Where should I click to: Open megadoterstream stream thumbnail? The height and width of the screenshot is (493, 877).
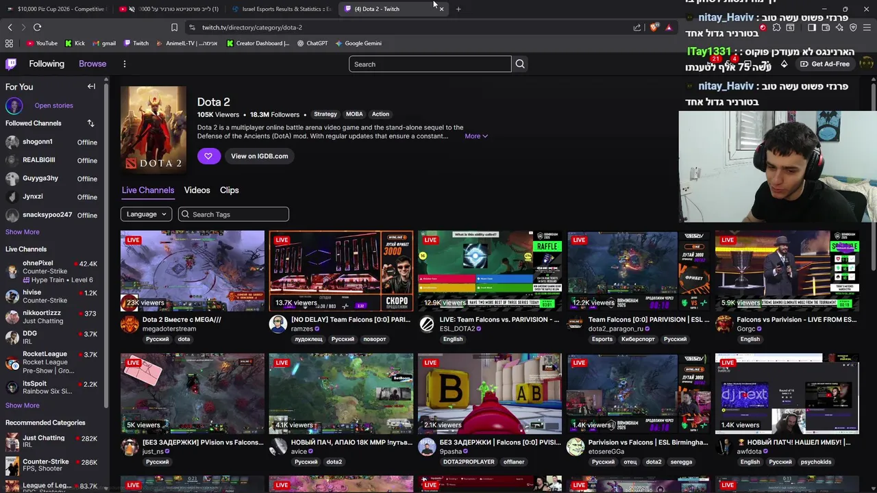click(x=193, y=271)
